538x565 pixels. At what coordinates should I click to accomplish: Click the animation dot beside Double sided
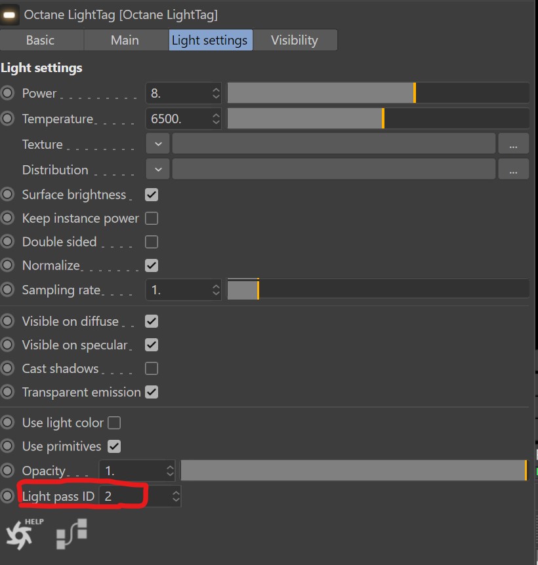pos(7,242)
